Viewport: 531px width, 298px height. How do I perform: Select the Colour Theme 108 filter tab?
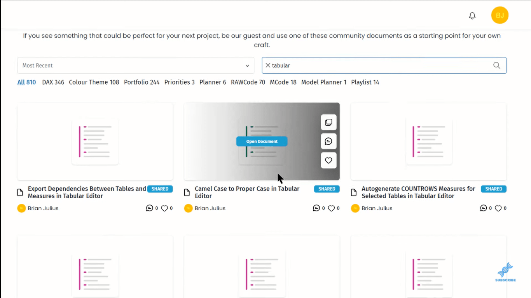(x=94, y=82)
